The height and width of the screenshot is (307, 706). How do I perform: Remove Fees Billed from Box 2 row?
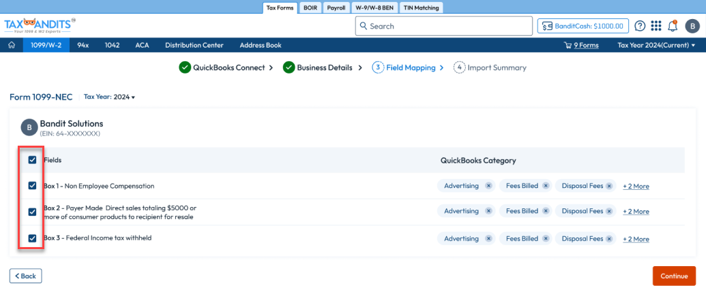click(x=545, y=211)
